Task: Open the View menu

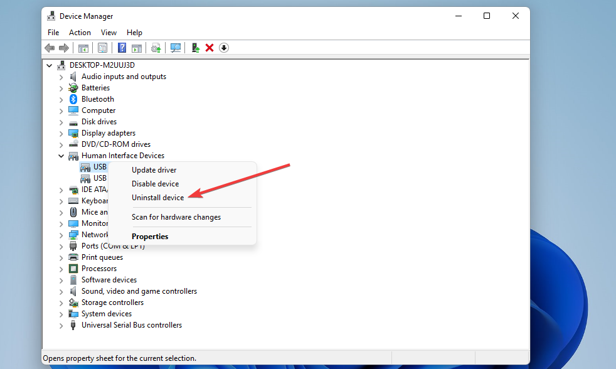Action: coord(109,32)
